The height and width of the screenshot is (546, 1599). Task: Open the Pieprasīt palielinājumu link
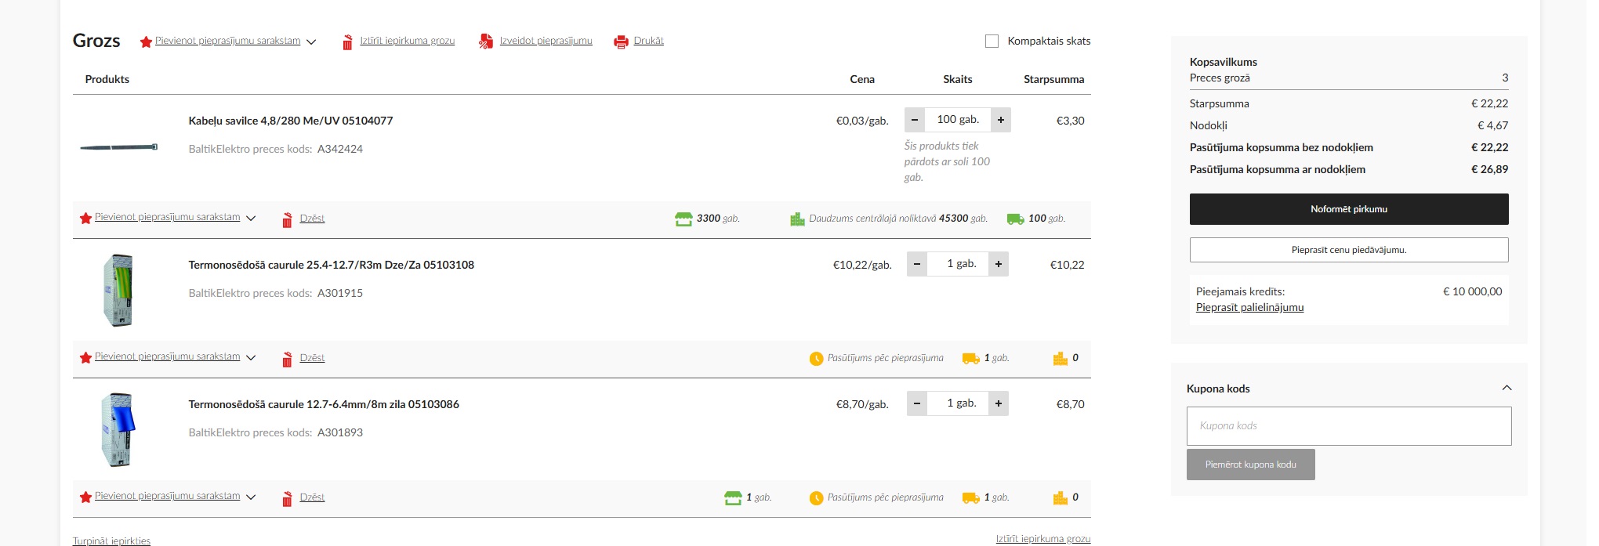pos(1249,308)
